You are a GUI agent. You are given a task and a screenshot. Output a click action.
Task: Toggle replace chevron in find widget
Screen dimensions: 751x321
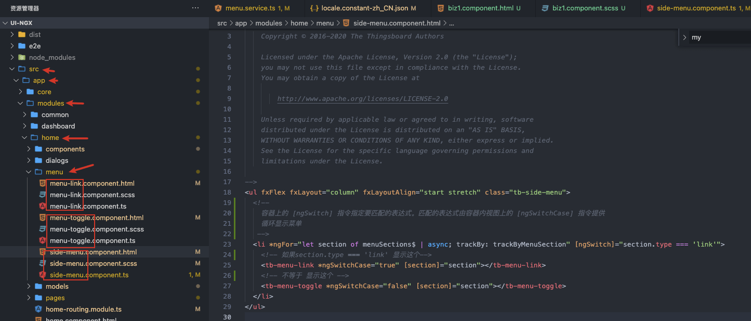click(684, 37)
